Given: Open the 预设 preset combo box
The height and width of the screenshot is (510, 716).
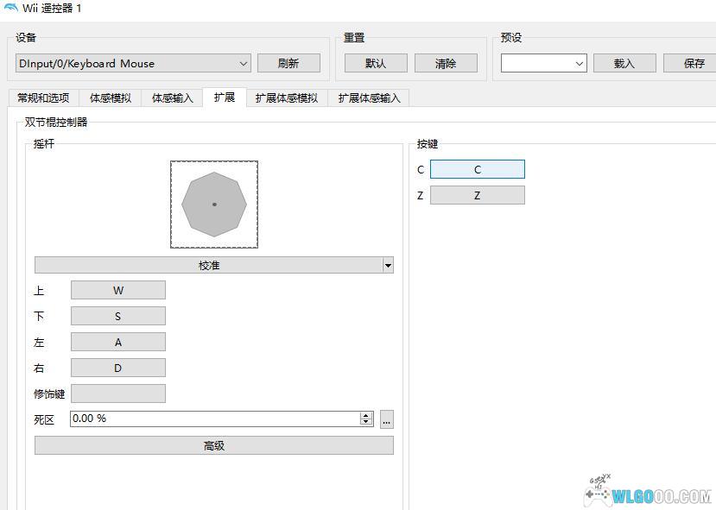Looking at the screenshot, I should coord(542,62).
